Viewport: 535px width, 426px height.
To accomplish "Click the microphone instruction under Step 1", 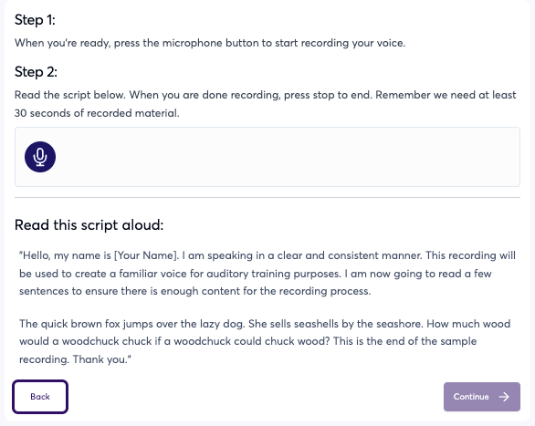I will (210, 43).
